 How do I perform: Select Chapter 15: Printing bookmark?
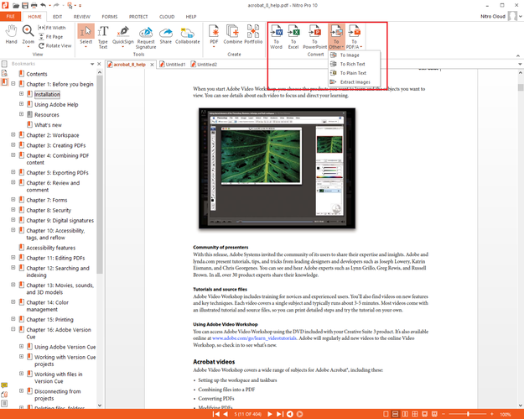click(49, 319)
